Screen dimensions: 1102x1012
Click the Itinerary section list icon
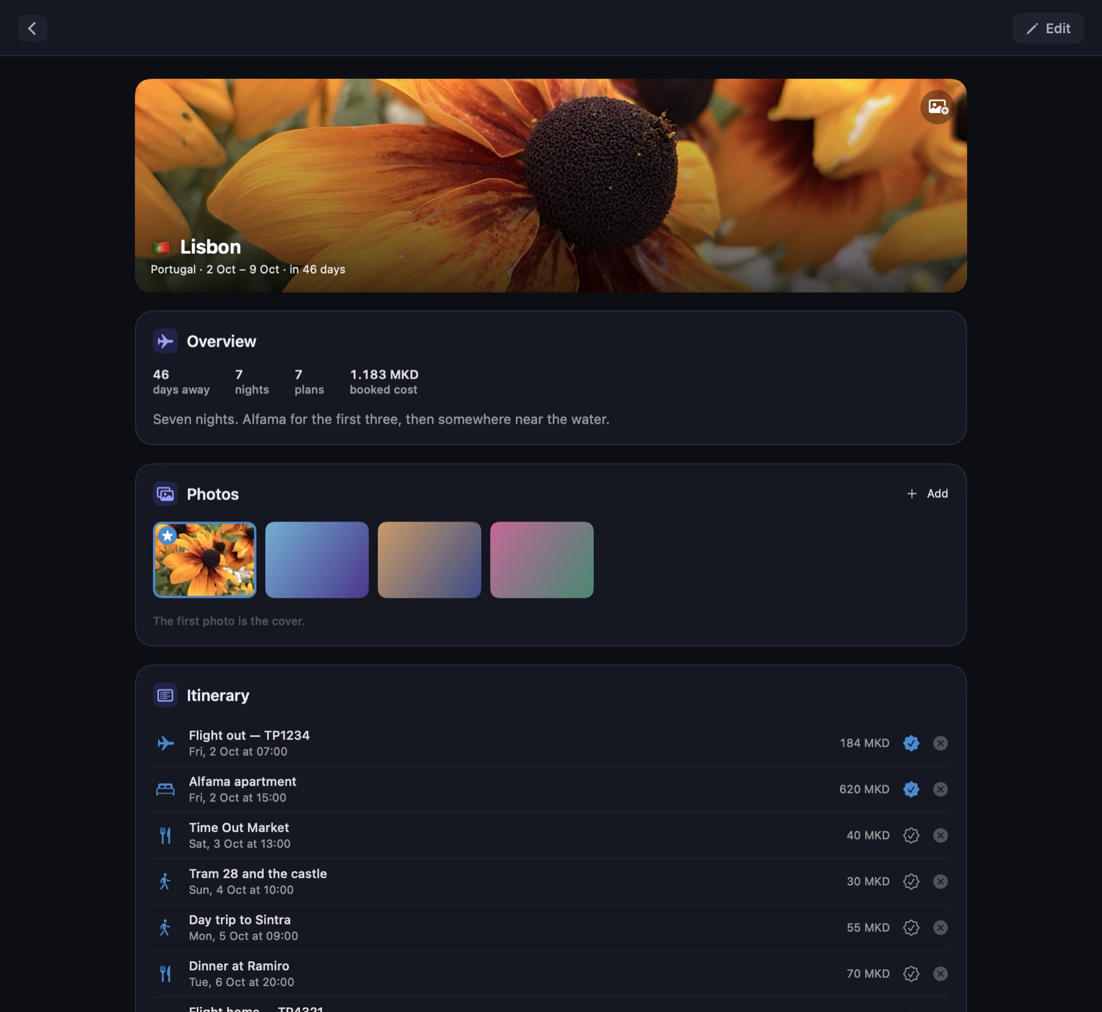(x=165, y=695)
